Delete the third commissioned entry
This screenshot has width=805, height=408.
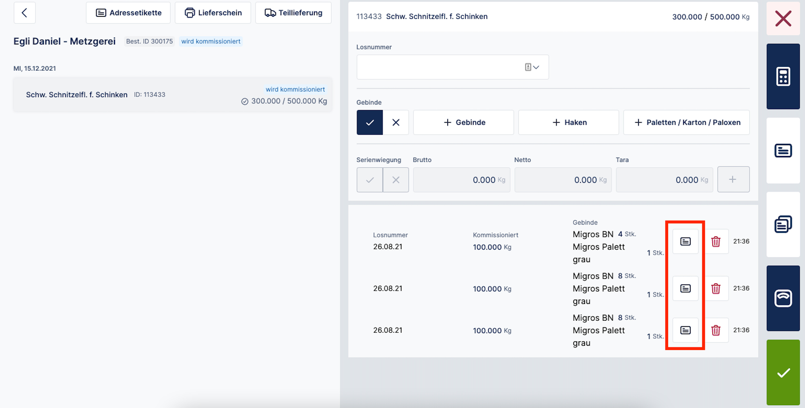(716, 330)
